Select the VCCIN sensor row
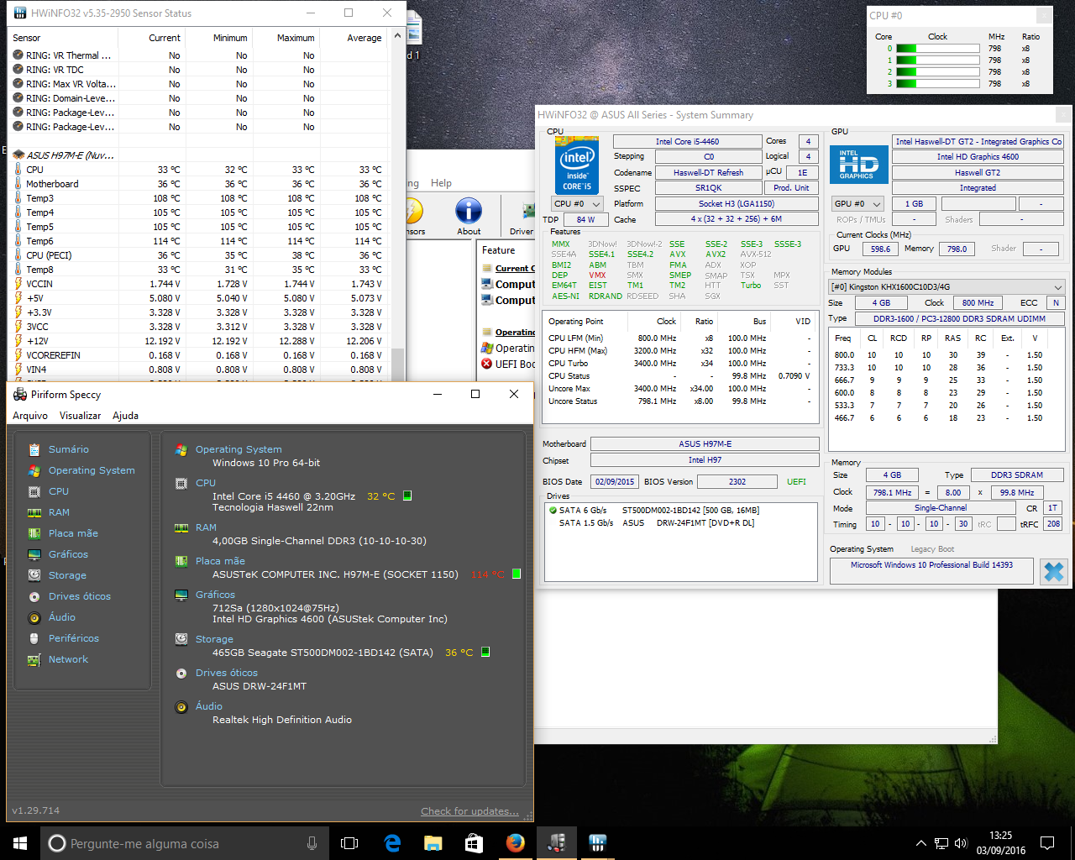 click(x=199, y=284)
